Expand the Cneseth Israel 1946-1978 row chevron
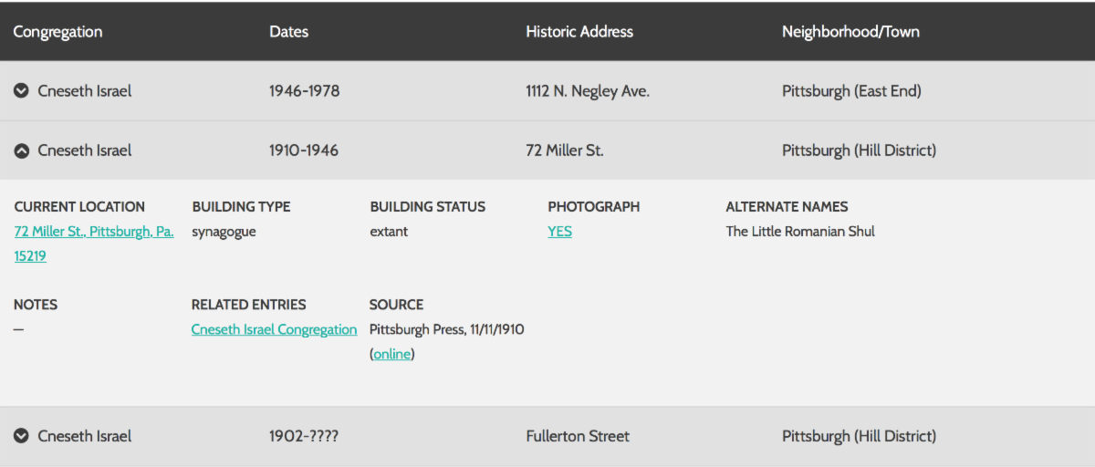This screenshot has width=1095, height=467. pyautogui.click(x=22, y=91)
